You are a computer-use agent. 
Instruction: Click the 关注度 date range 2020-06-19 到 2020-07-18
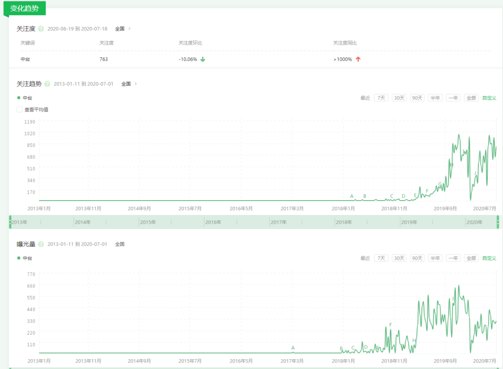point(77,29)
